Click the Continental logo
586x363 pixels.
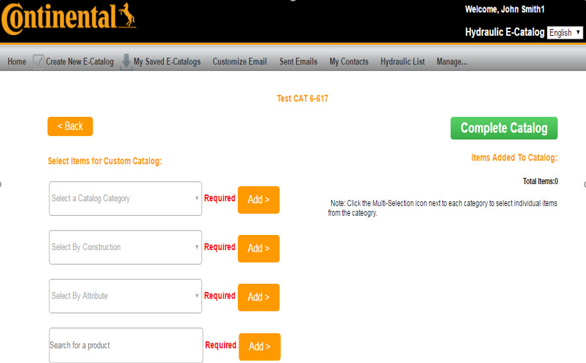tap(69, 19)
